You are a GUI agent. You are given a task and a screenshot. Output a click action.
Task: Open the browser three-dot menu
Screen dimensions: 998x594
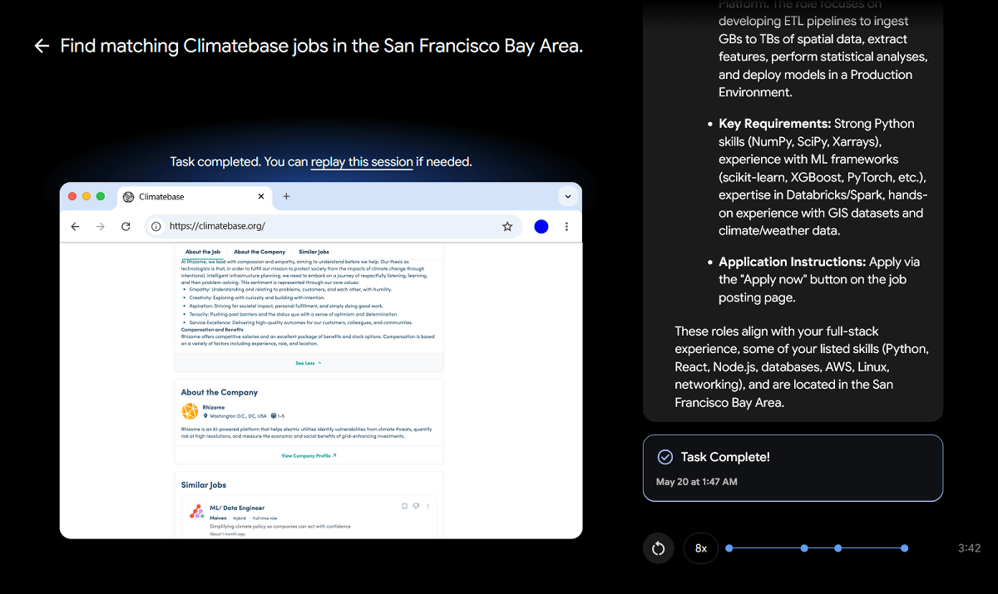pyautogui.click(x=566, y=226)
